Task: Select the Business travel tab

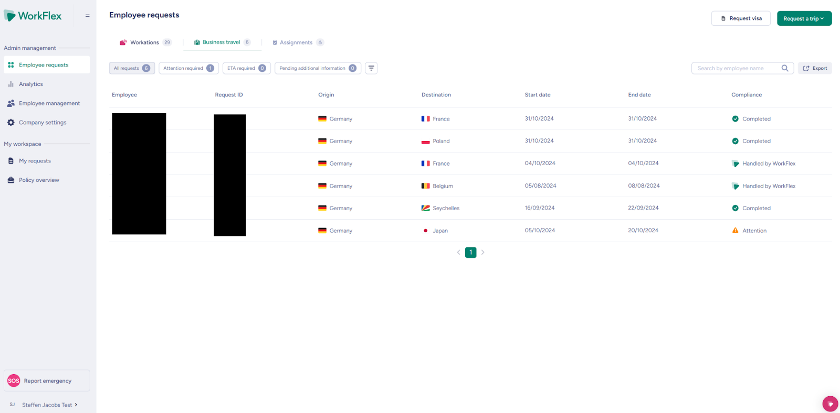Action: pos(222,42)
